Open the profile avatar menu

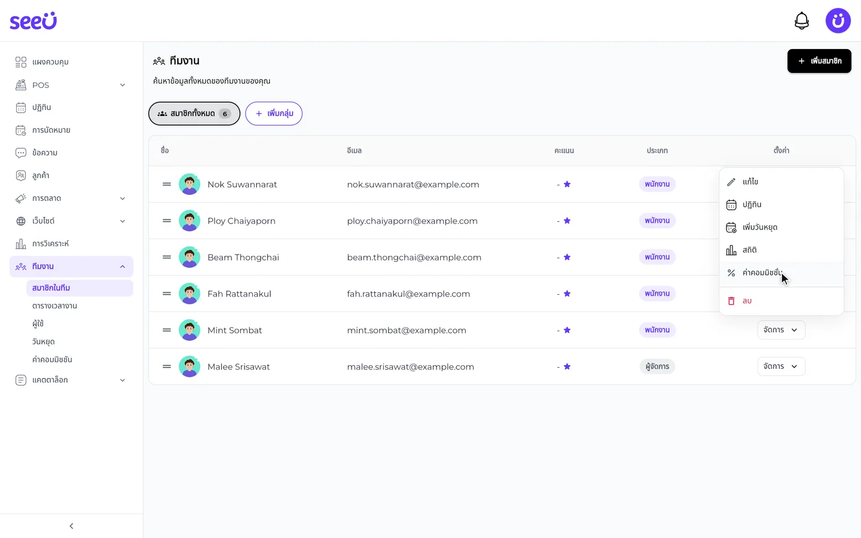pyautogui.click(x=838, y=21)
